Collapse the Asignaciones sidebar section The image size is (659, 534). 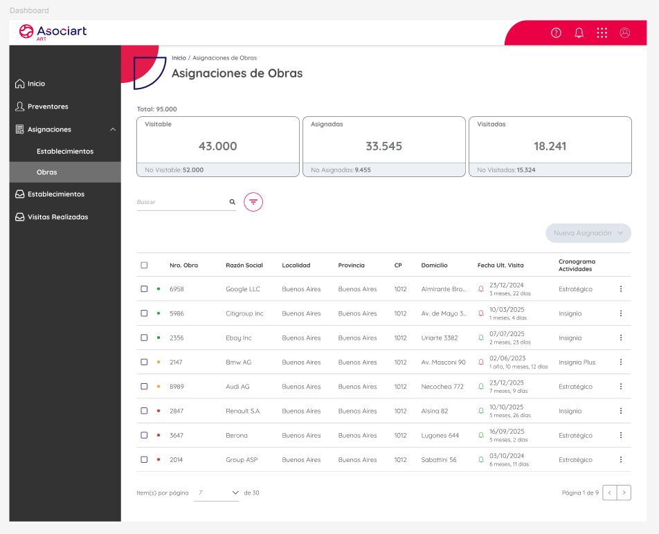tap(113, 129)
